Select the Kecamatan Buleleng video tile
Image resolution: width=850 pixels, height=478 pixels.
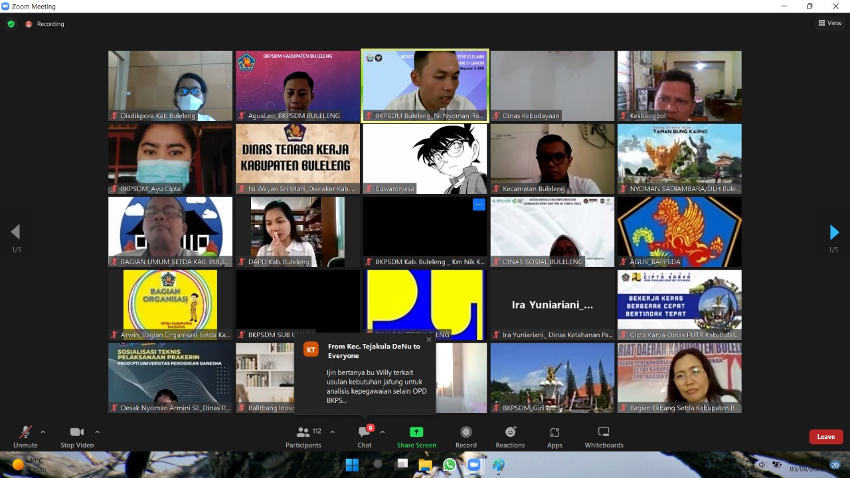click(552, 159)
